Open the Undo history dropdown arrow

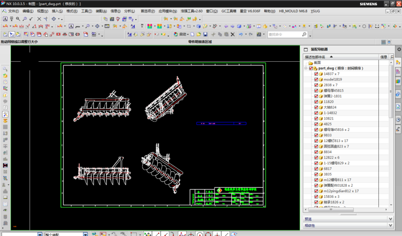pos(246,34)
